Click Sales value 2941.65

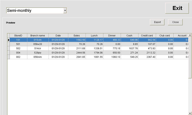coord(77,57)
